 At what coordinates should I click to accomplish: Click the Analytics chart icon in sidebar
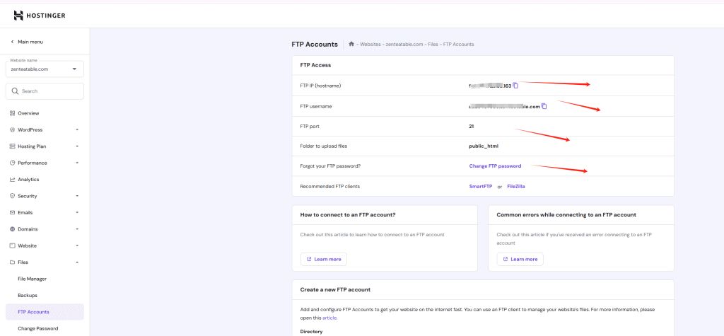click(x=12, y=180)
